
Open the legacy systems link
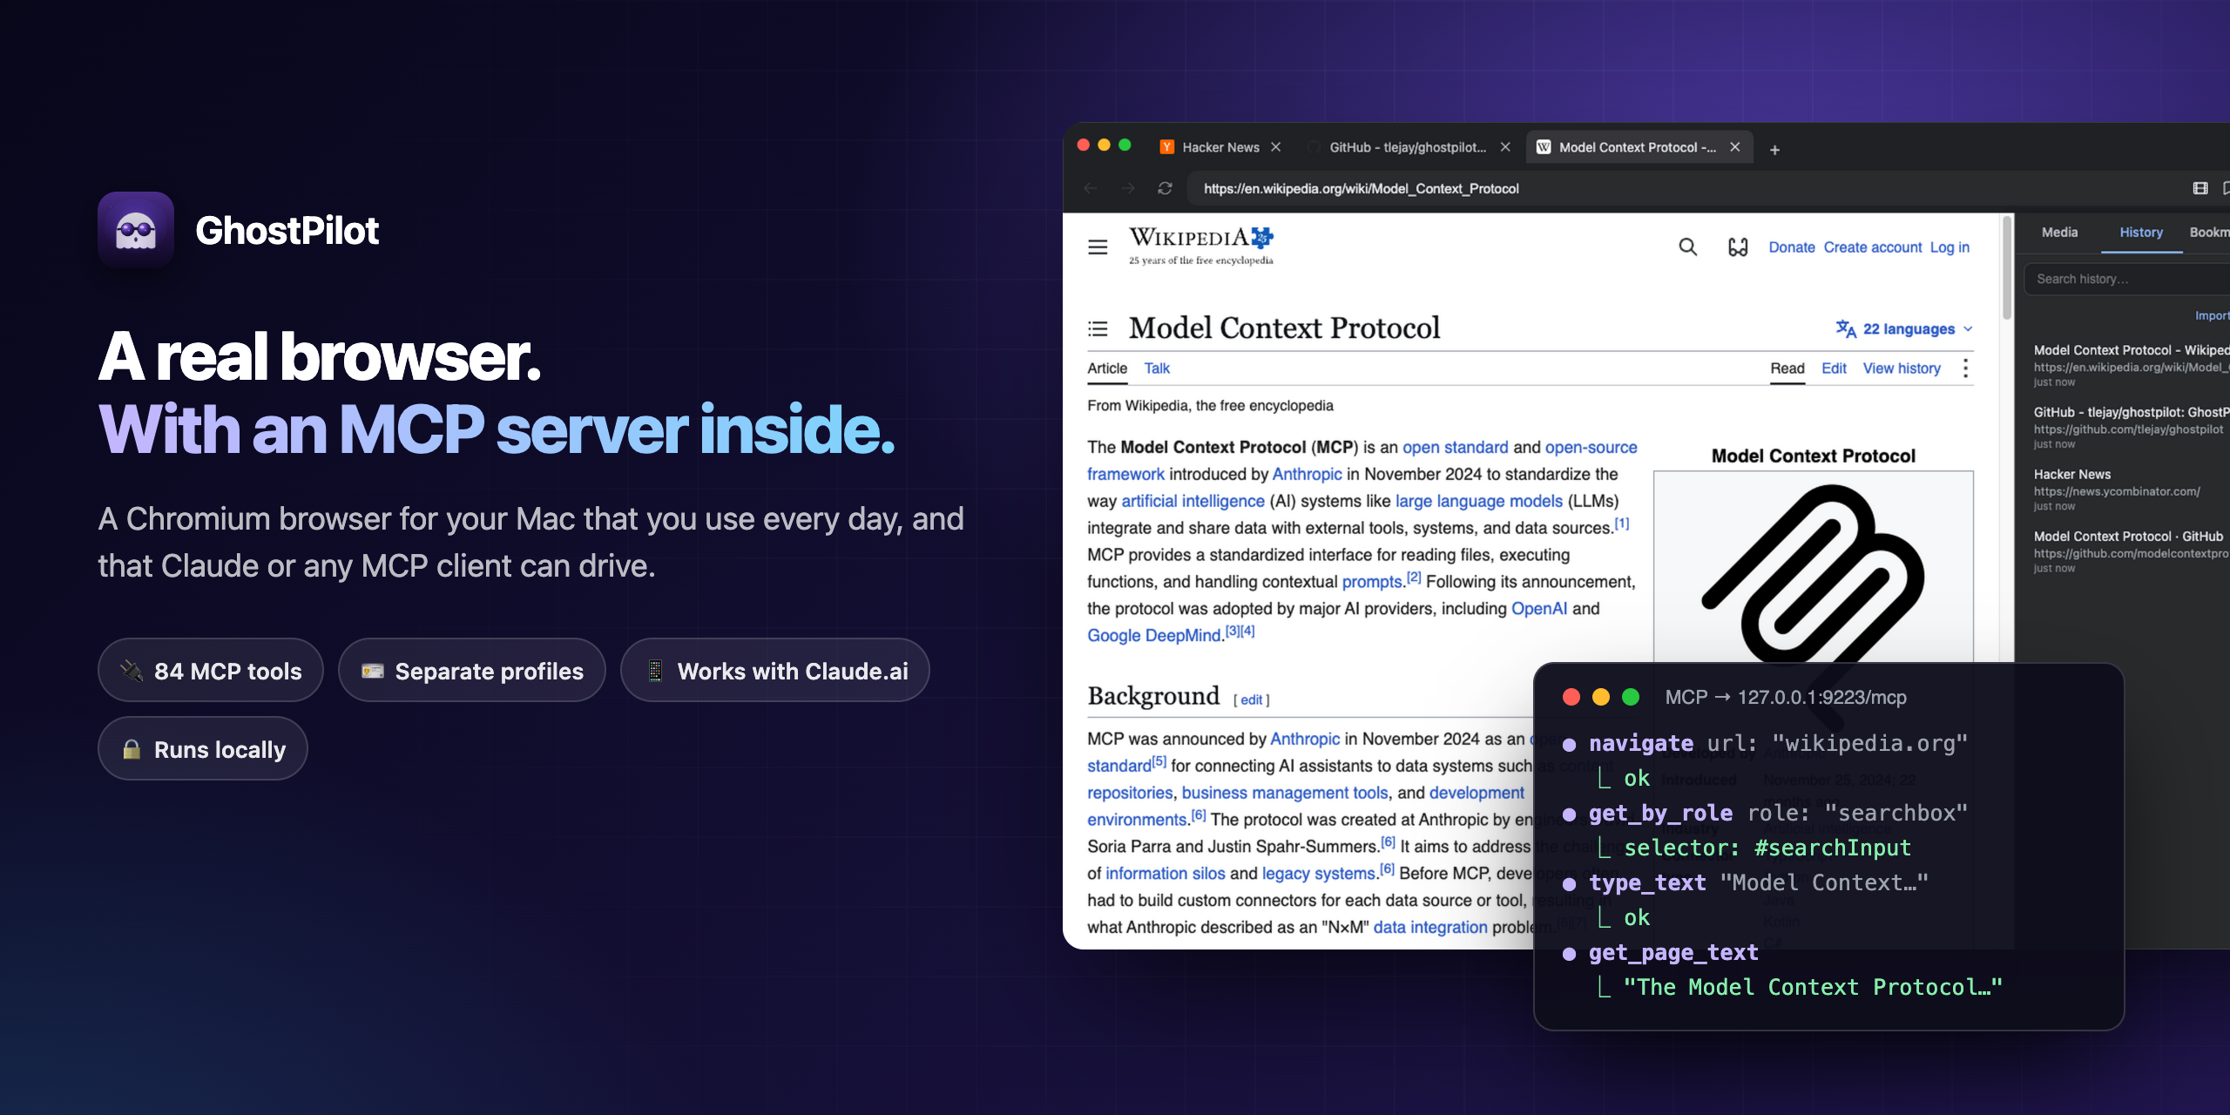(1319, 873)
